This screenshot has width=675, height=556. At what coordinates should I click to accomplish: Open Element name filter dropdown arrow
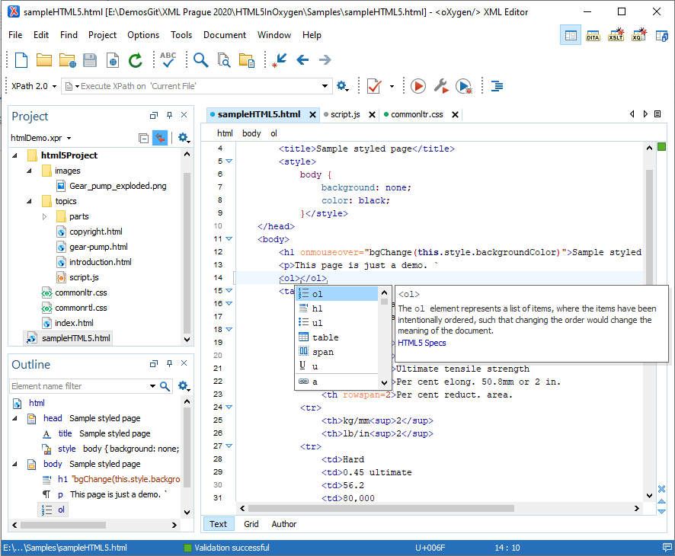[152, 386]
